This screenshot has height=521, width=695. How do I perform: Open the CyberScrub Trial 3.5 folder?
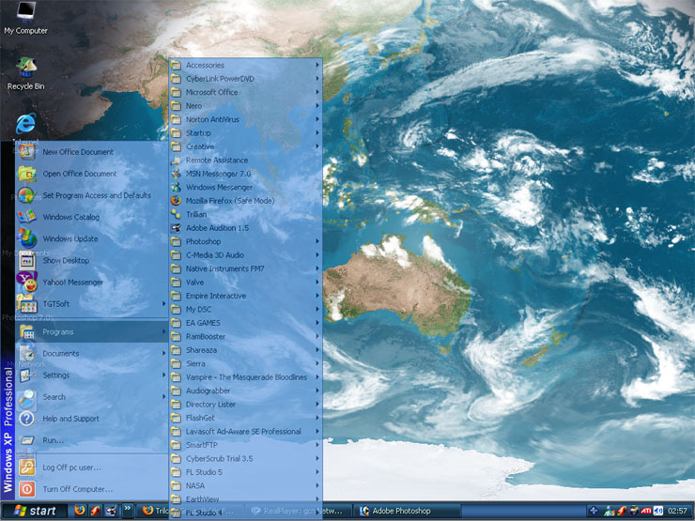[x=245, y=458]
